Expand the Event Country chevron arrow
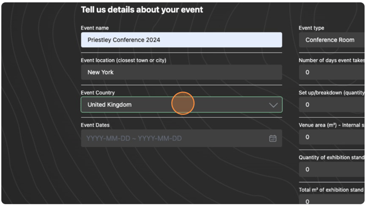Screen dimensions: 368x207 click(273, 105)
